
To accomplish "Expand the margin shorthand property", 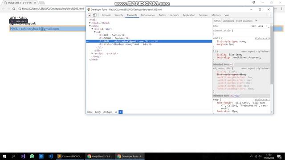I will click(x=227, y=44).
